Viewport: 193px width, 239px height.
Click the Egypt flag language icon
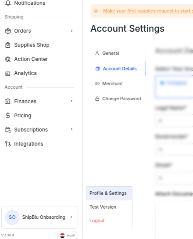[x=63, y=236]
